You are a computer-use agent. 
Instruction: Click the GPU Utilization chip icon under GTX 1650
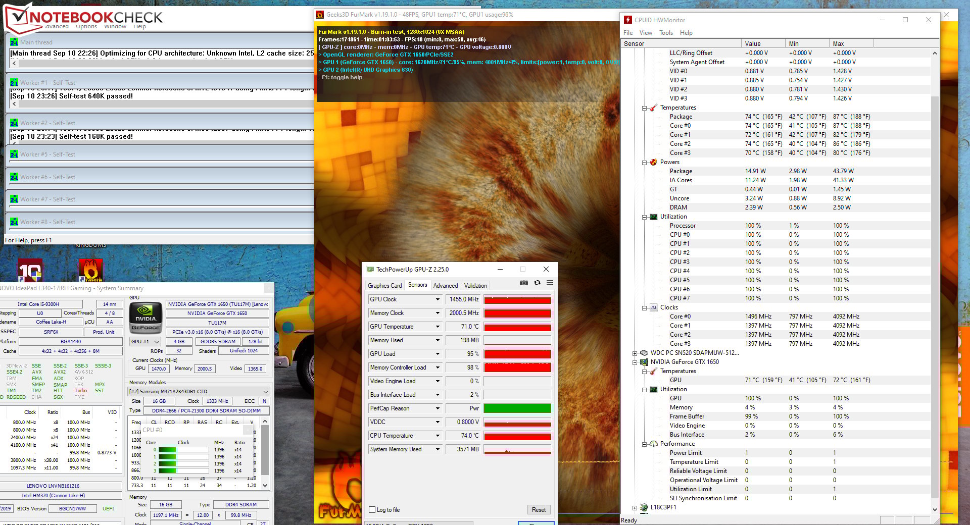pyautogui.click(x=653, y=389)
